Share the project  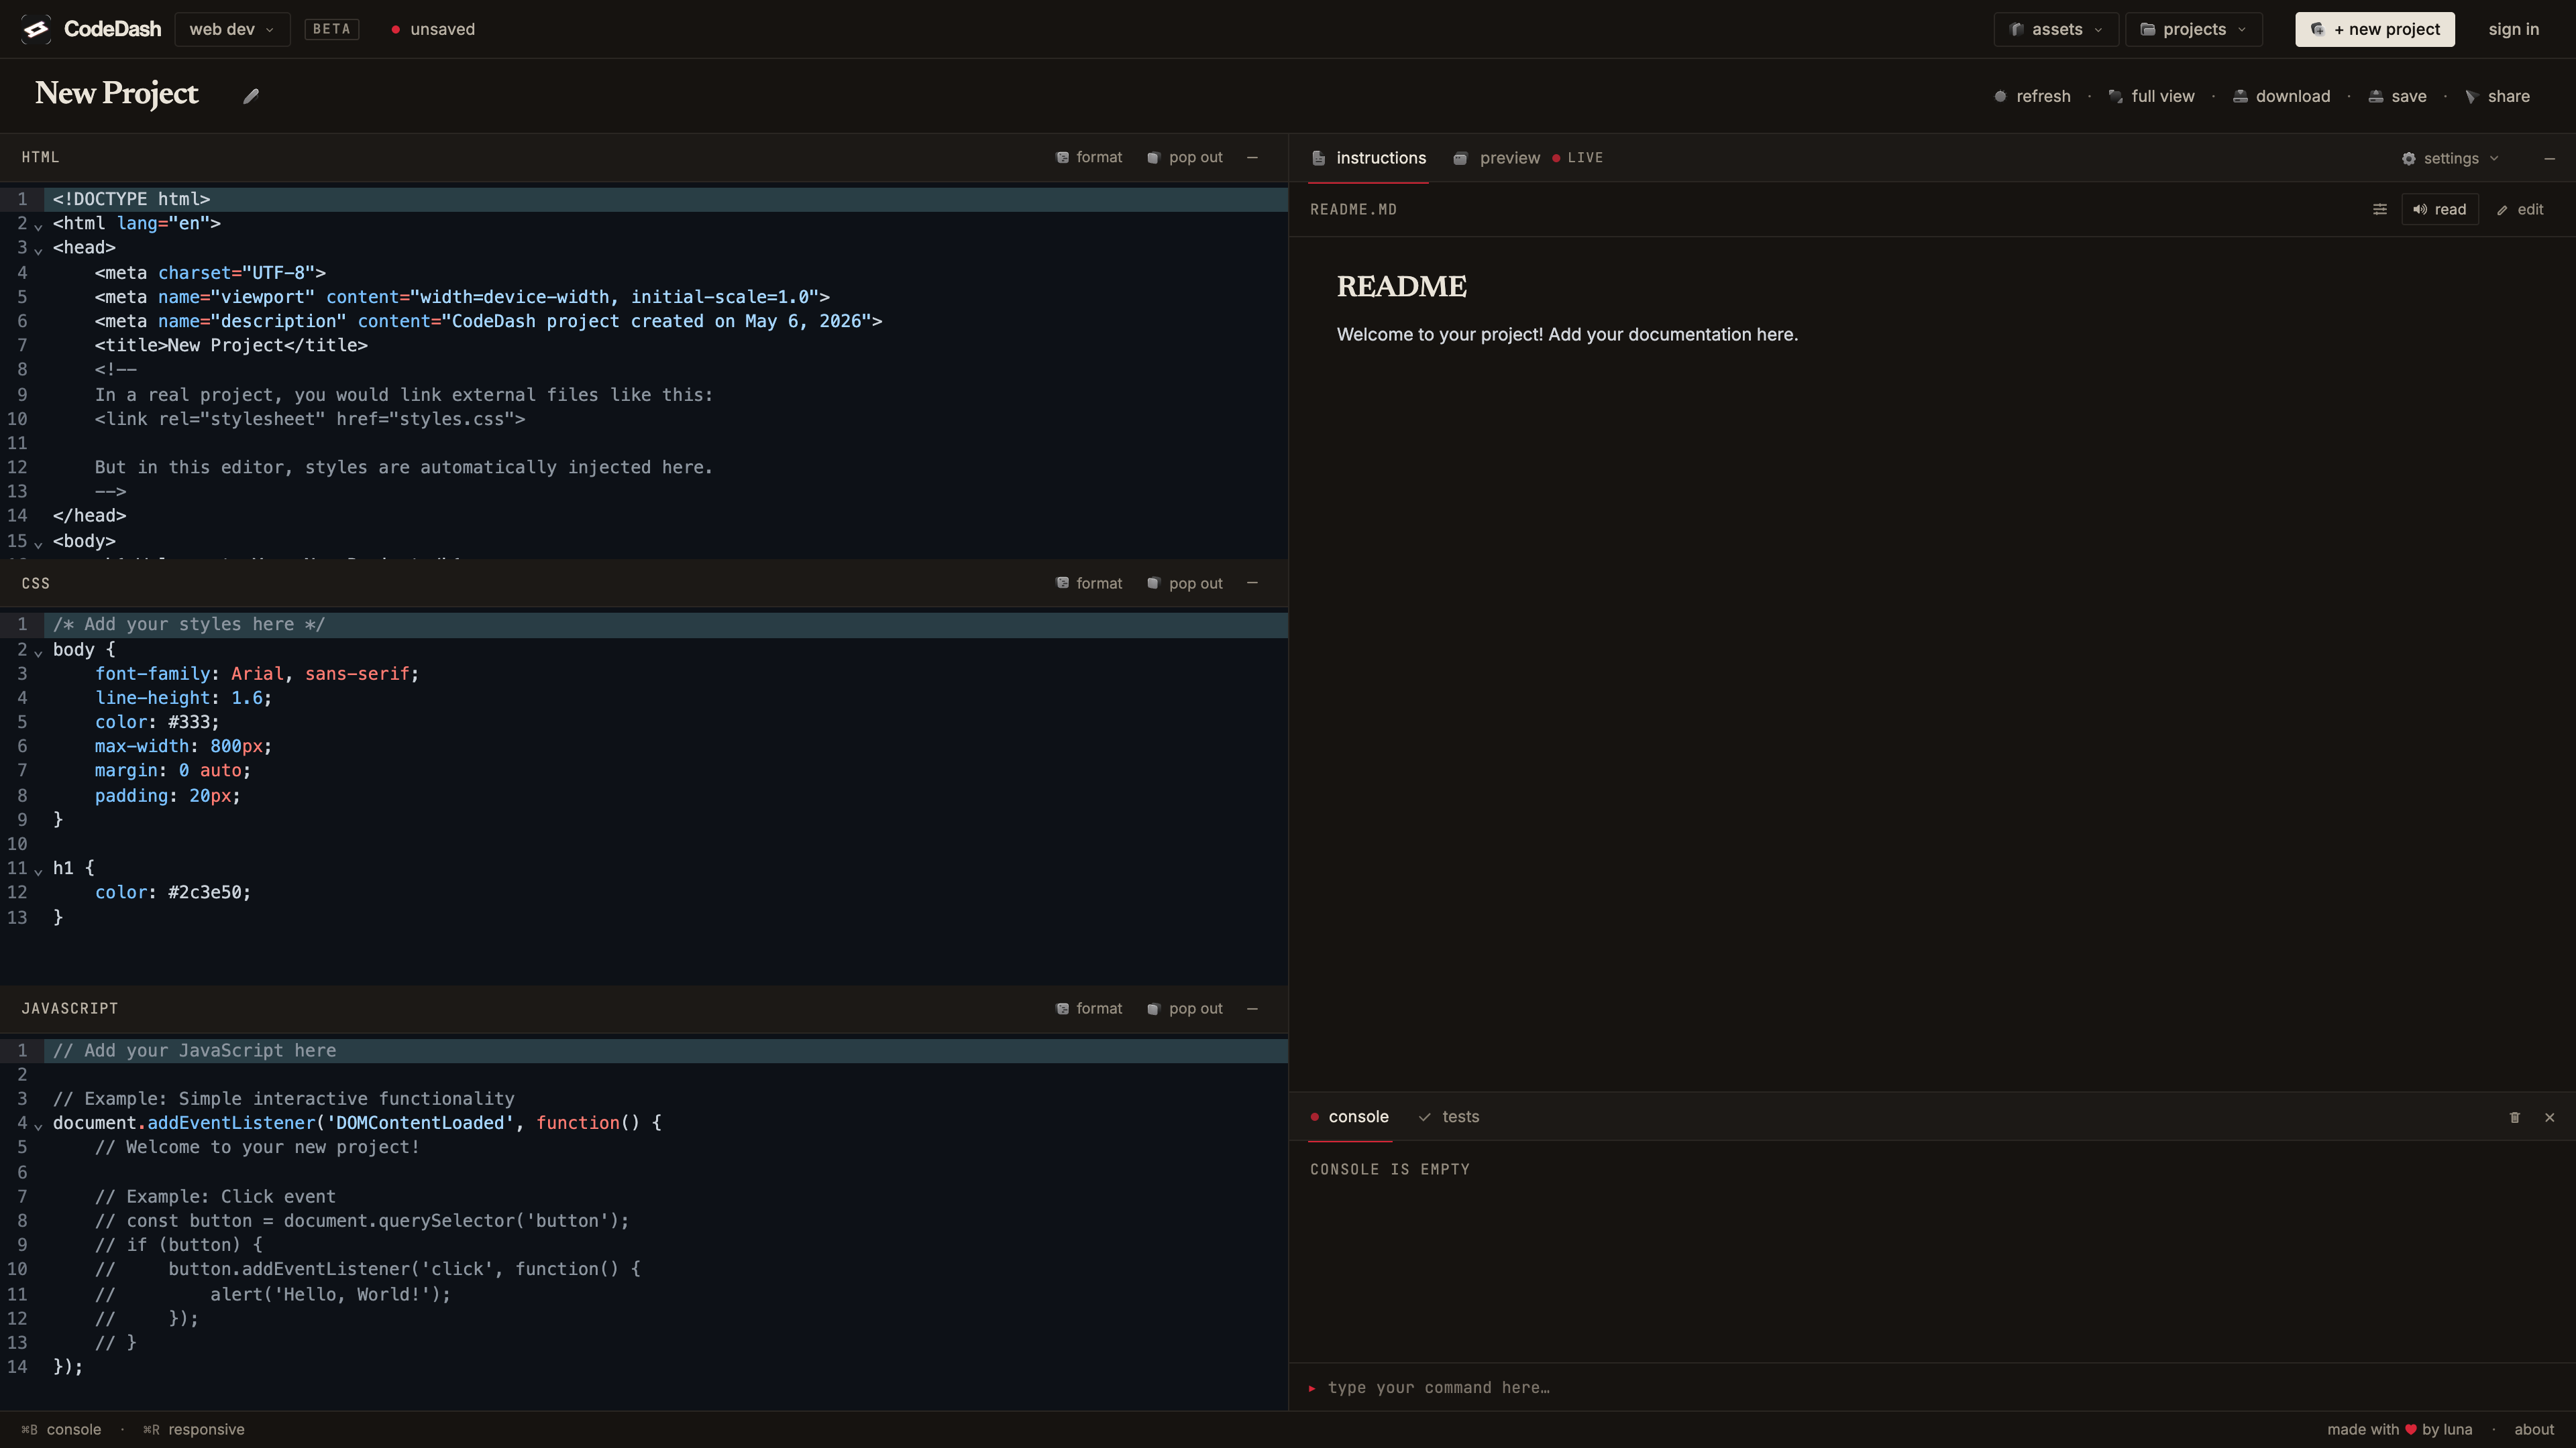click(2497, 96)
